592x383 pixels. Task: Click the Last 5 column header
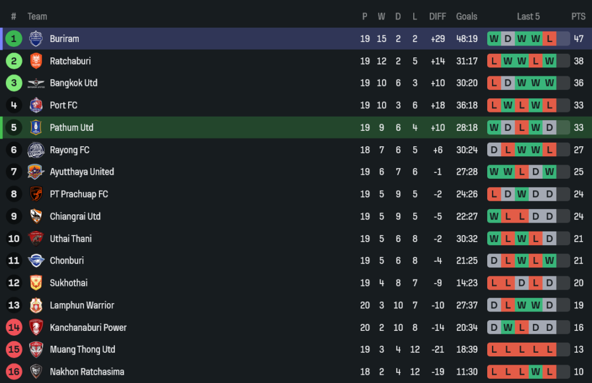(x=528, y=17)
